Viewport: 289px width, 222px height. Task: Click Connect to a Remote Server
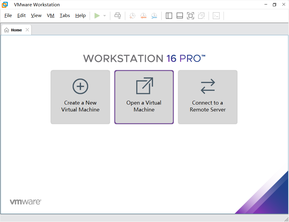click(x=208, y=97)
